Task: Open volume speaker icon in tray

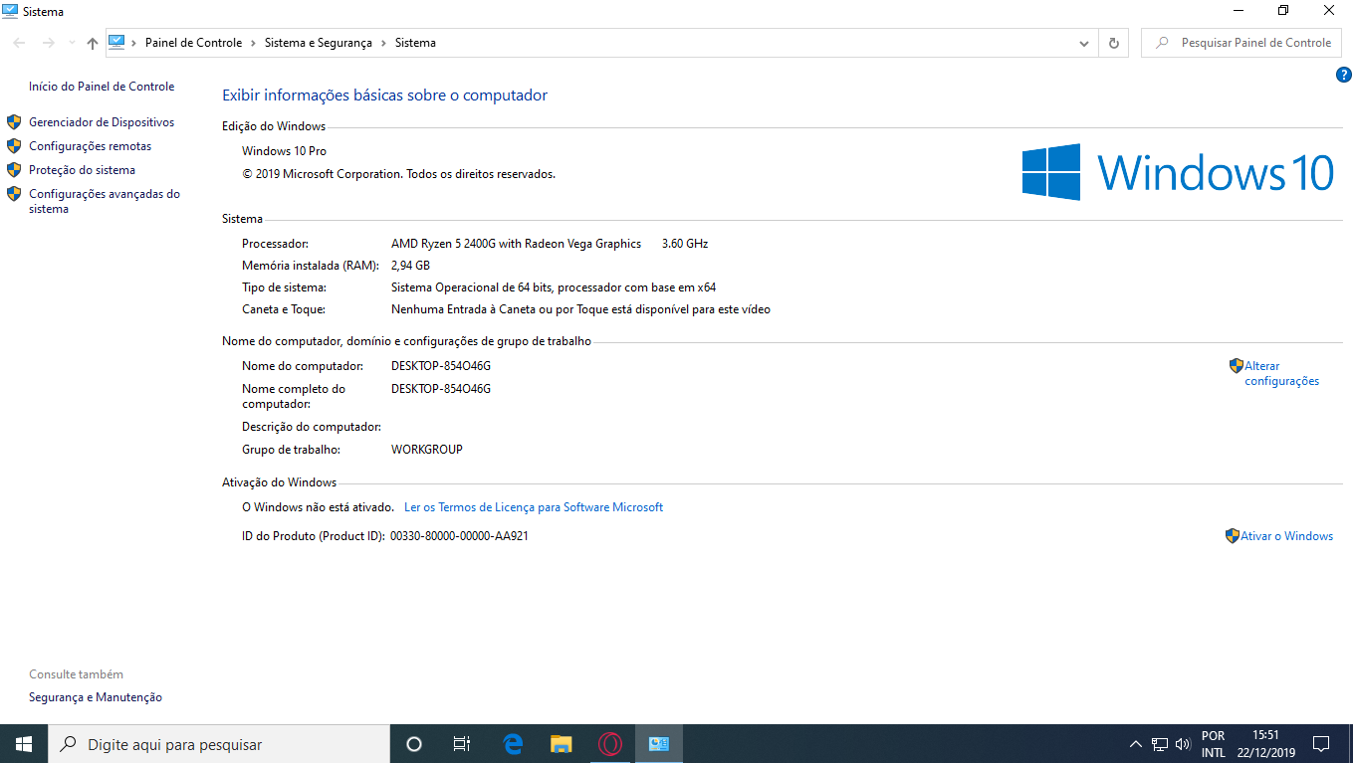Action: [1184, 744]
